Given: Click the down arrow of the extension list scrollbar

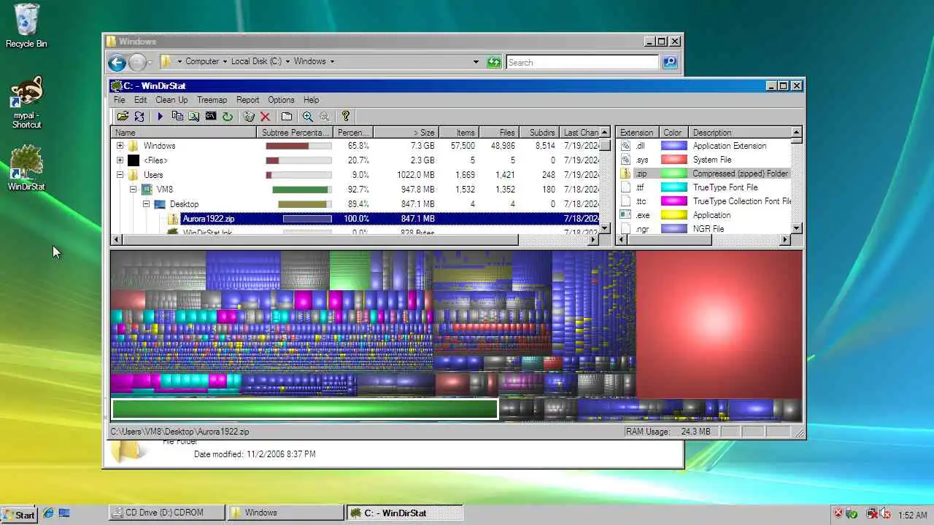Looking at the screenshot, I should (x=797, y=228).
